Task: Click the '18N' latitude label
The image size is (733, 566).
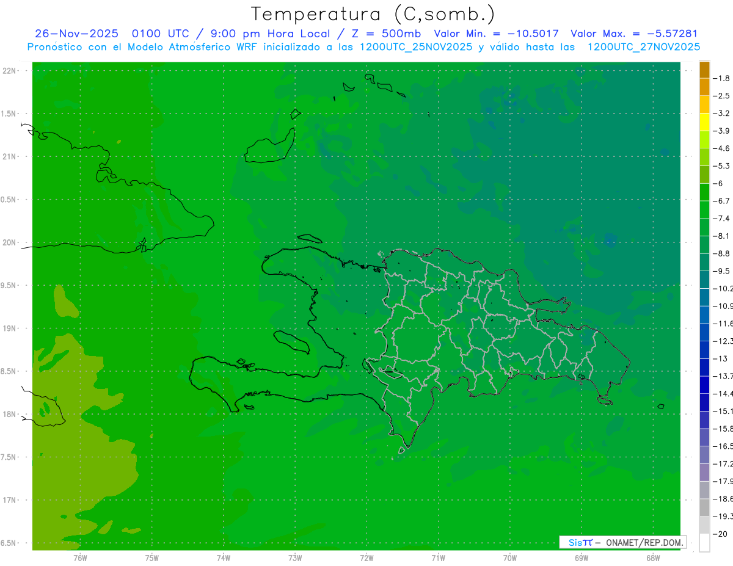Action: (9, 414)
